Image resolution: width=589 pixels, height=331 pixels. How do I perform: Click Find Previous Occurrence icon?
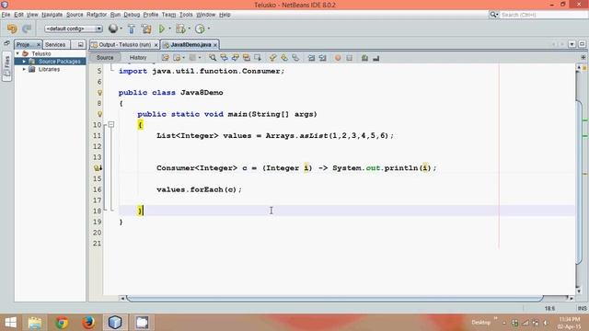224,58
